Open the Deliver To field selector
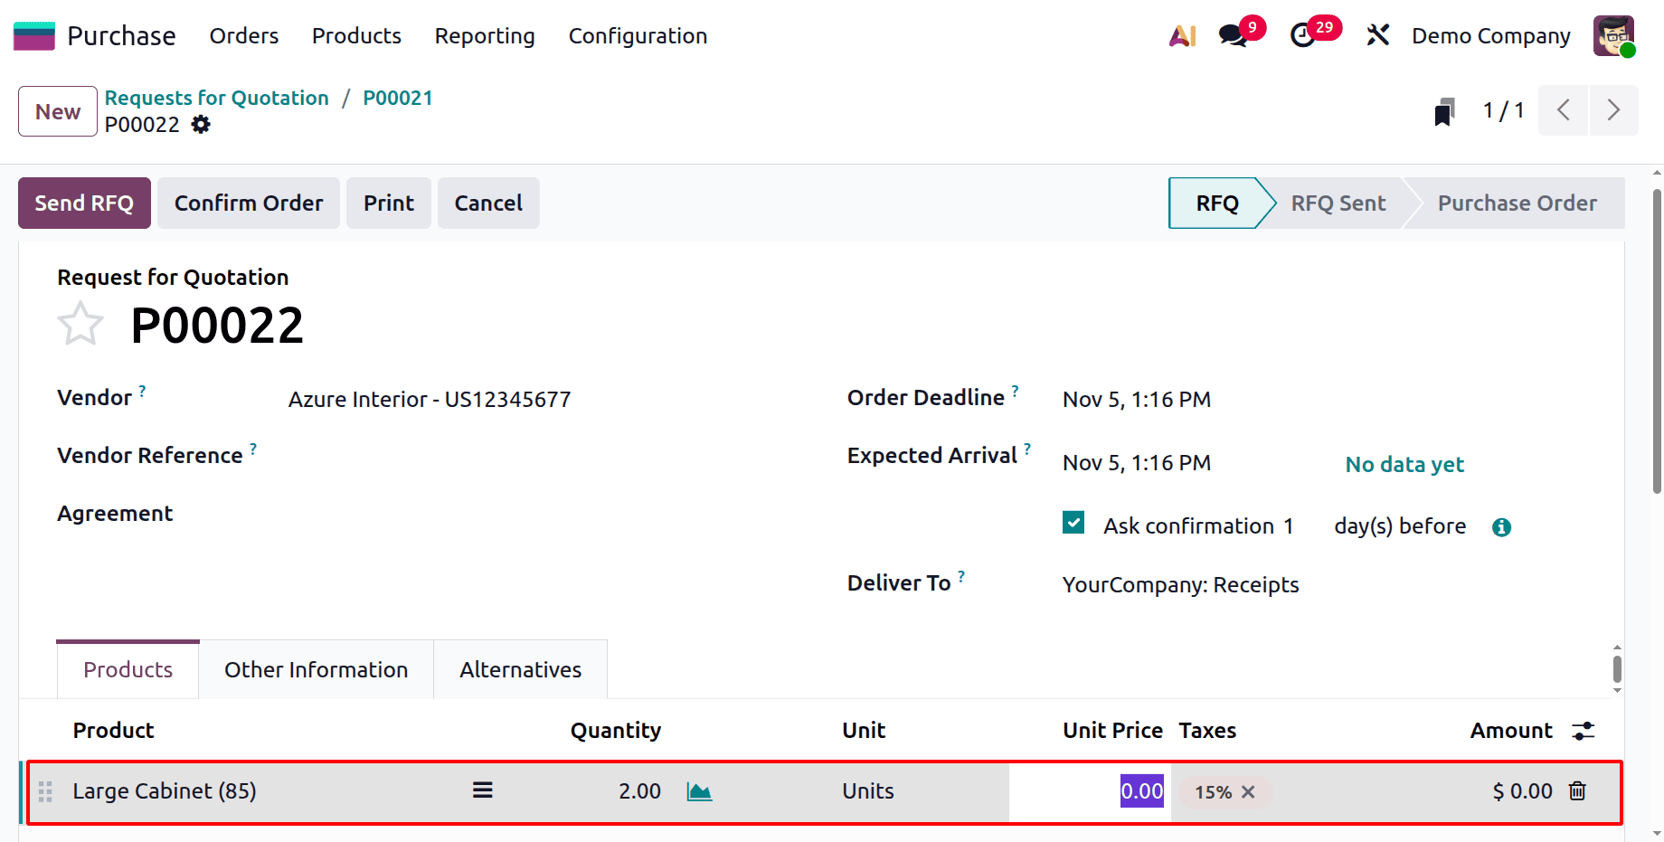Image resolution: width=1664 pixels, height=842 pixels. point(1180,584)
